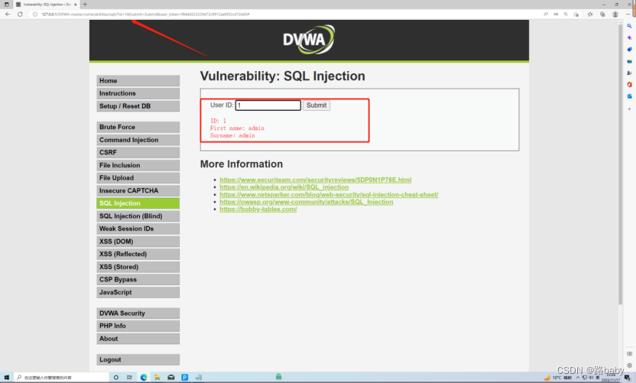Open the sidebar Discover sparkle icon
Viewport: 636px width, 383px height.
point(630,37)
